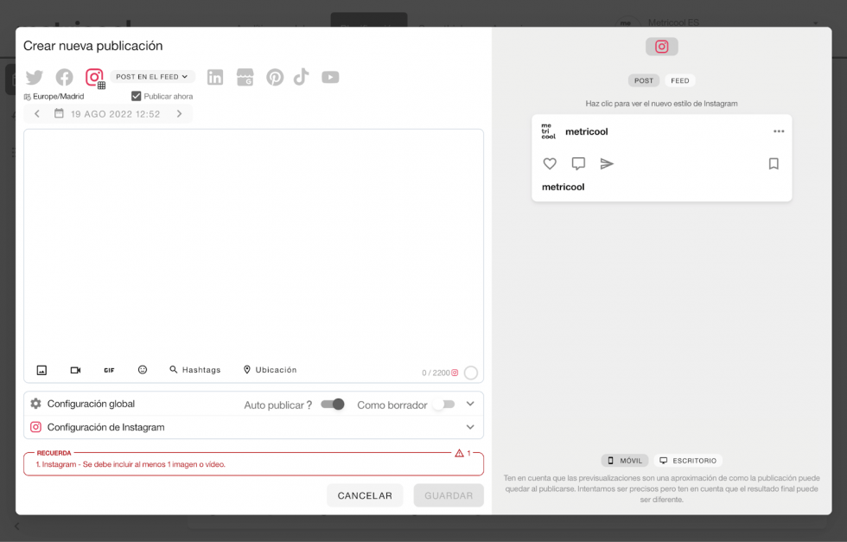Click the CANCELAR button
Viewport: 847px width, 542px height.
coord(364,494)
